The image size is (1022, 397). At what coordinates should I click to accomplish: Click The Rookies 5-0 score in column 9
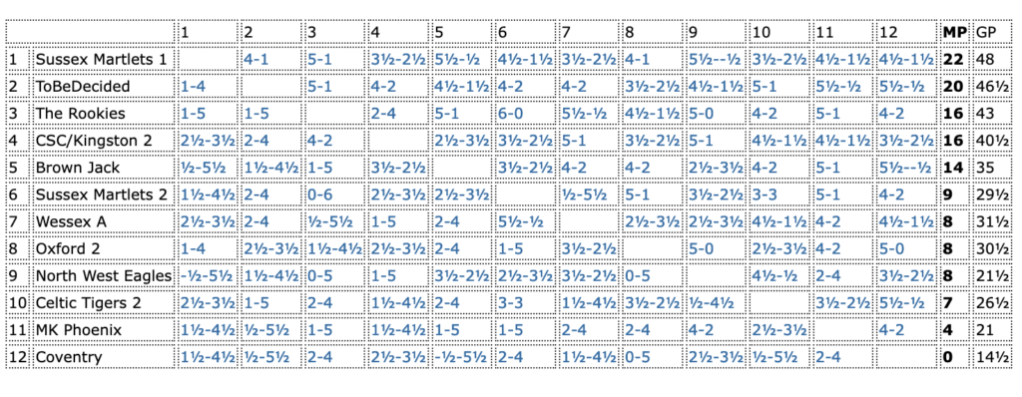(x=702, y=114)
